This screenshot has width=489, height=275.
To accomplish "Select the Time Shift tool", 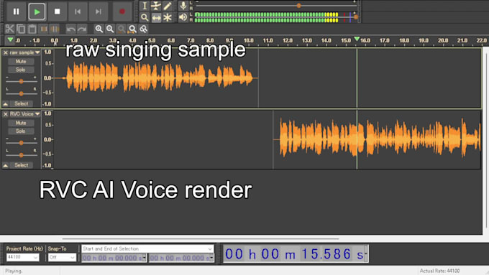I will pyautogui.click(x=156, y=17).
